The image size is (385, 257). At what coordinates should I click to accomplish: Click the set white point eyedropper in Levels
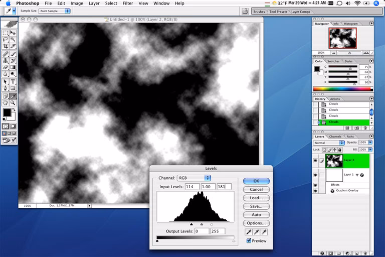265,232
